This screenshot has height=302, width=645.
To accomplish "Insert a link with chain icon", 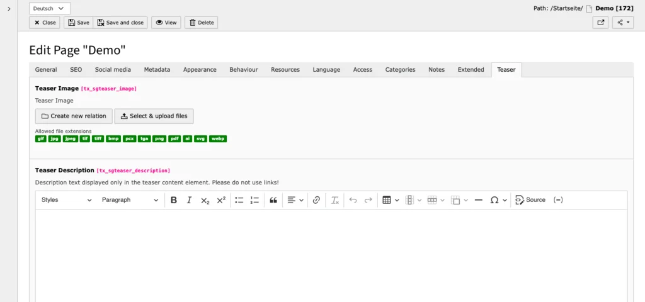I will tap(316, 200).
